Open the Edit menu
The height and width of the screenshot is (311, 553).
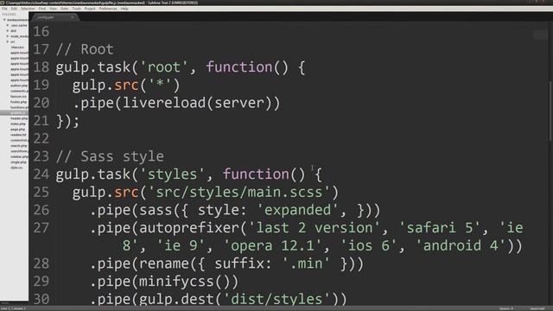coord(14,9)
